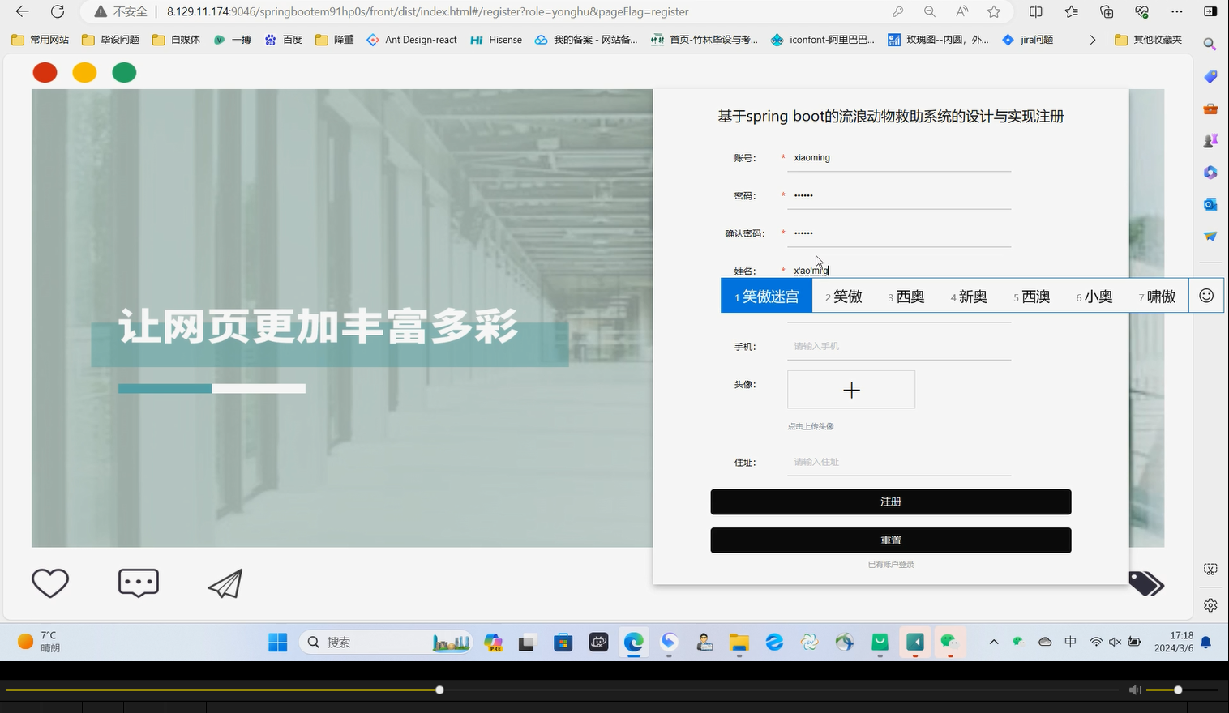Viewport: 1229px width, 713px height.
Task: Launch the web capture tool in the sidebar
Action: tap(1210, 570)
